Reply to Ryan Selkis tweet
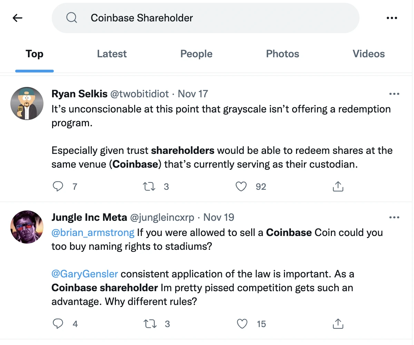This screenshot has height=345, width=414. click(58, 187)
